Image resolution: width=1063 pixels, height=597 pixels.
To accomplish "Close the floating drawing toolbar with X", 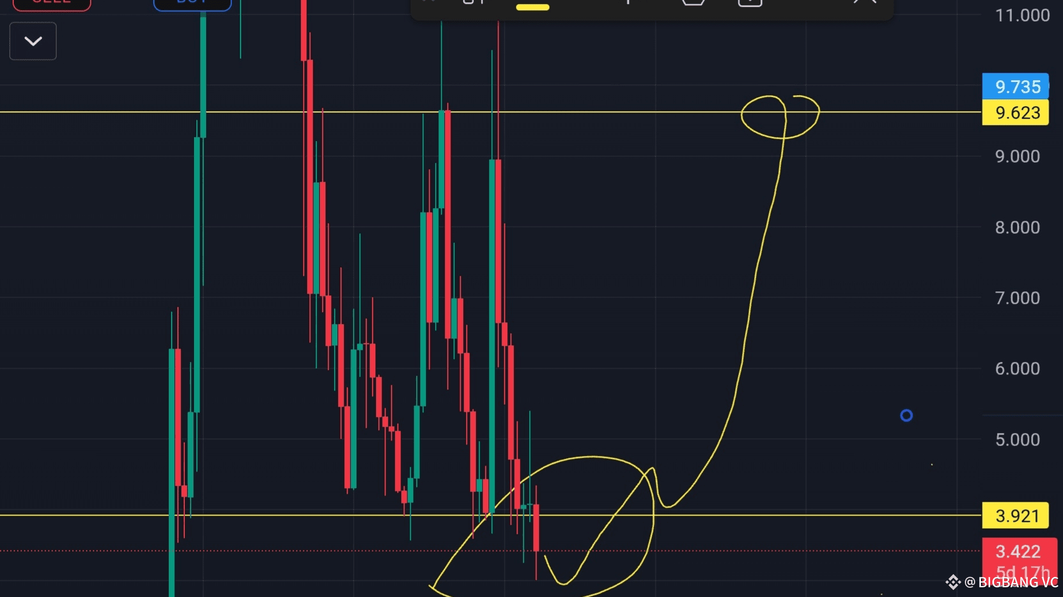I will point(865,2).
